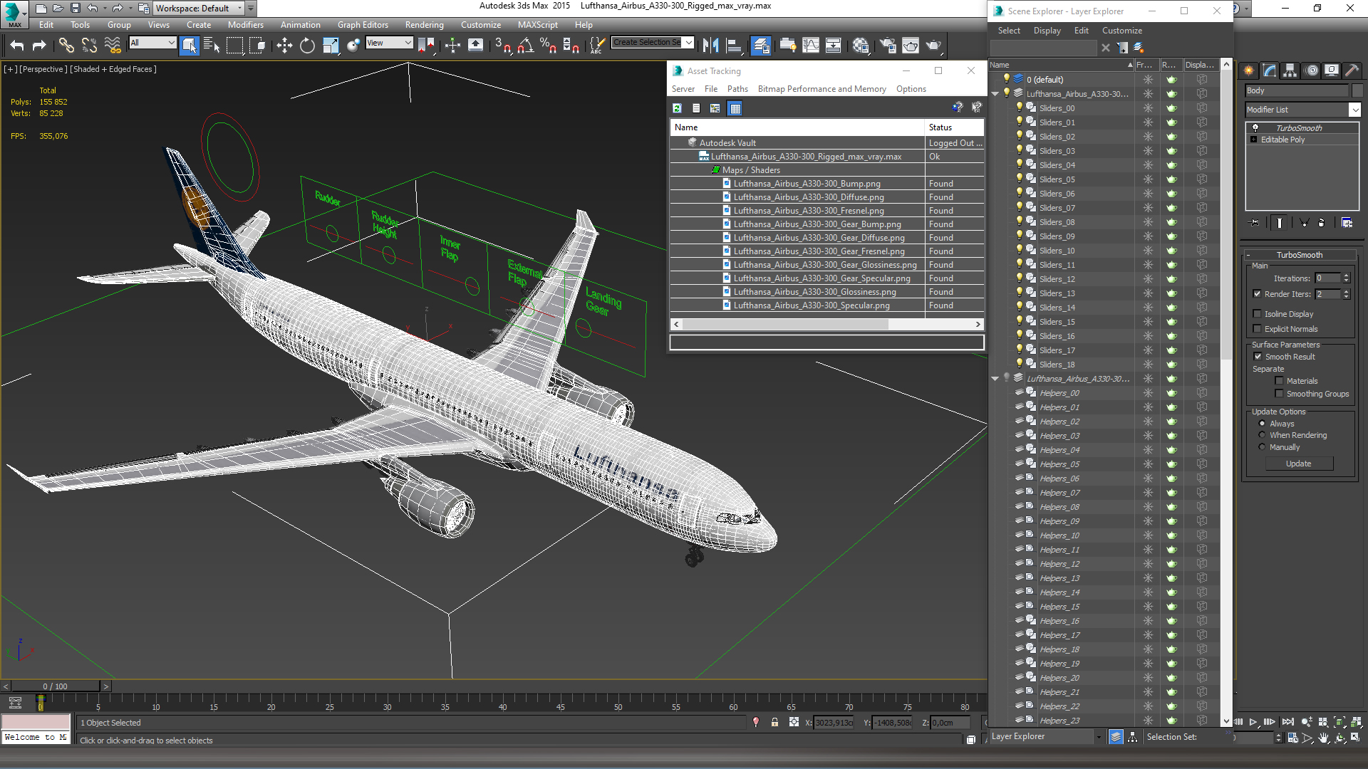This screenshot has height=769, width=1368.
Task: Enable the Isoline Display checkbox
Action: (x=1258, y=314)
